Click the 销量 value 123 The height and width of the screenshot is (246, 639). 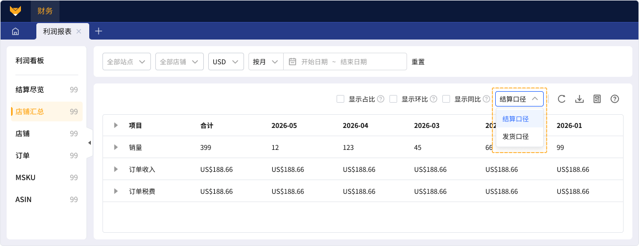[349, 147]
